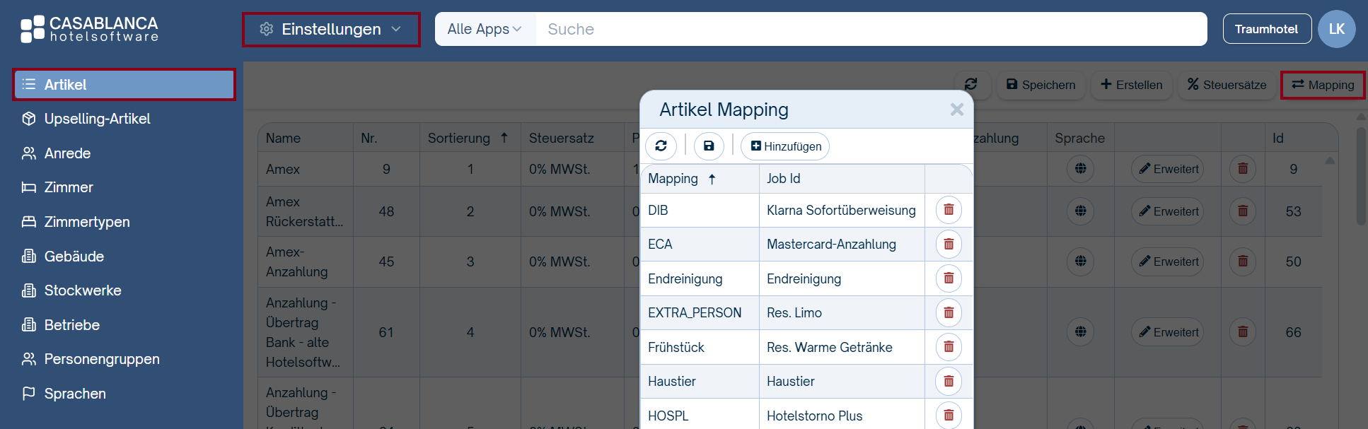The width and height of the screenshot is (1368, 429).
Task: Click the Steuersatz column header
Action: click(572, 138)
